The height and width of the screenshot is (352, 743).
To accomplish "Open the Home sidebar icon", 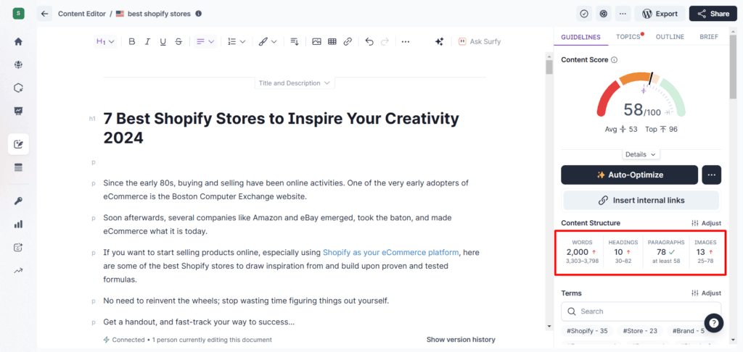I will (x=18, y=41).
